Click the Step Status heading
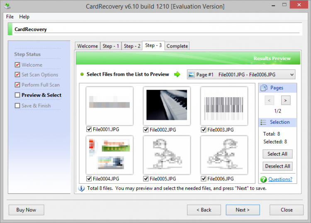Viewport: 311px width, 223px height. coord(27,54)
